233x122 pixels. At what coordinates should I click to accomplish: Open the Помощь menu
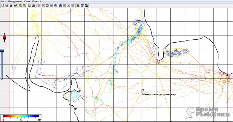point(37,1)
